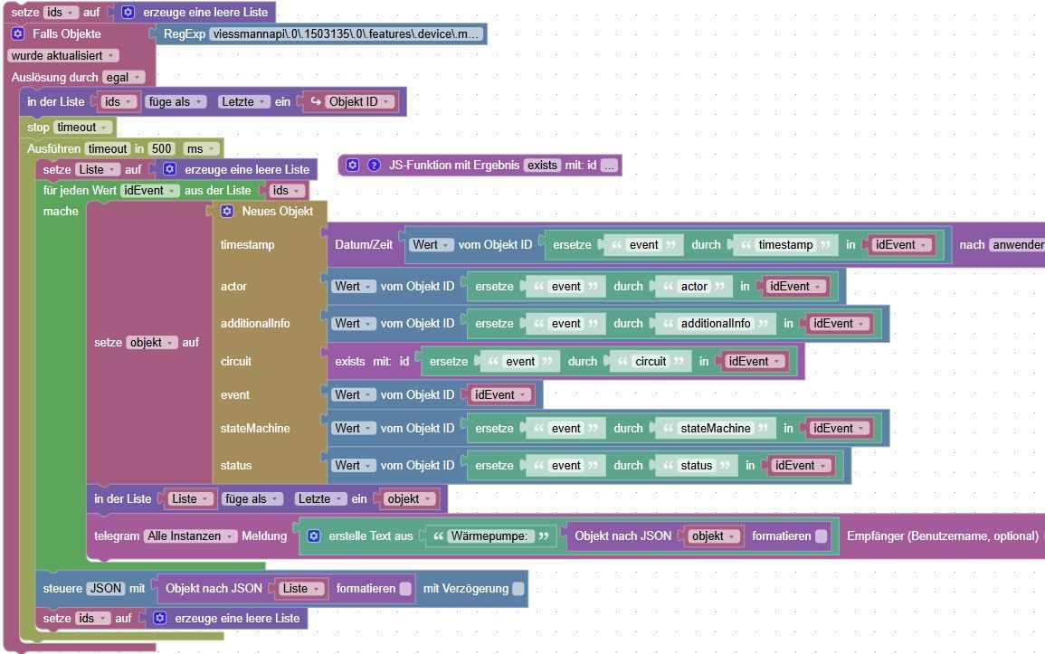The width and height of the screenshot is (1045, 654).
Task: Click gear on bottom 'erzeuge eine leere Liste' block
Action: [160, 618]
